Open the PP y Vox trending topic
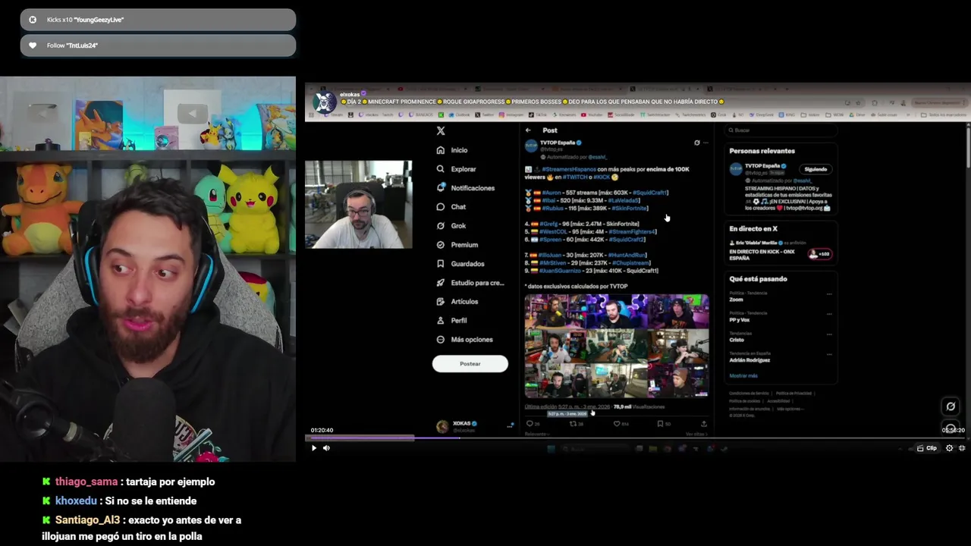Screen dimensions: 971x546 781,317
